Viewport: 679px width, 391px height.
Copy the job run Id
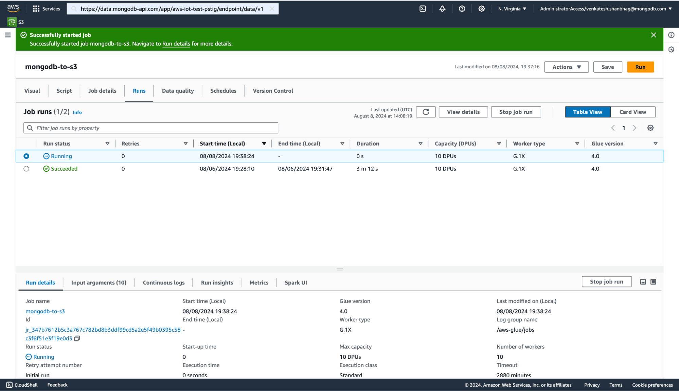click(77, 338)
